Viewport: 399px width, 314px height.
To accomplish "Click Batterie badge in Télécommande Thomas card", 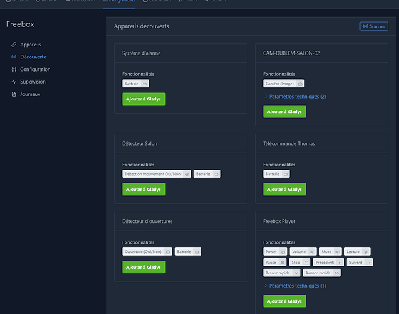I will [277, 174].
